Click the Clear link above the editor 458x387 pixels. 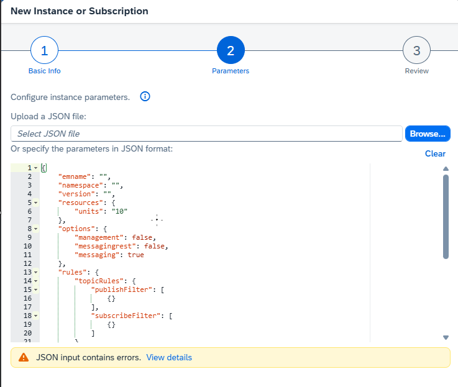[x=435, y=153]
